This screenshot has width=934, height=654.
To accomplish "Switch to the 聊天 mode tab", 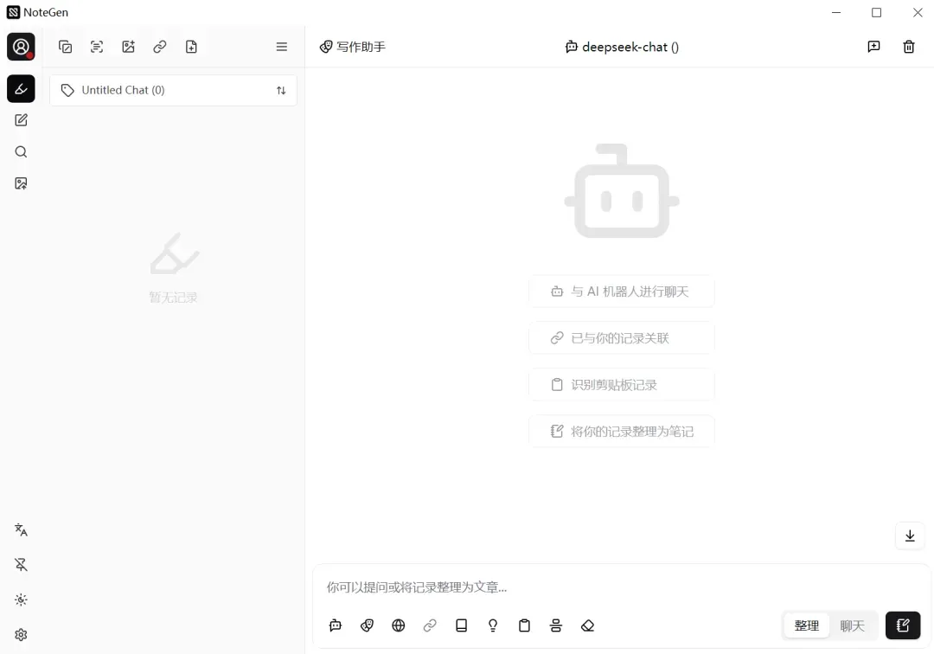I will (x=853, y=626).
